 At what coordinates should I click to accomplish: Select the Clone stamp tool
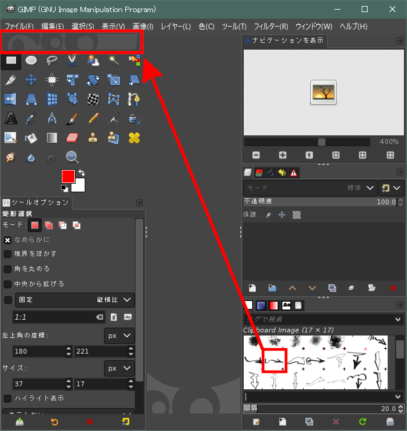(x=93, y=138)
